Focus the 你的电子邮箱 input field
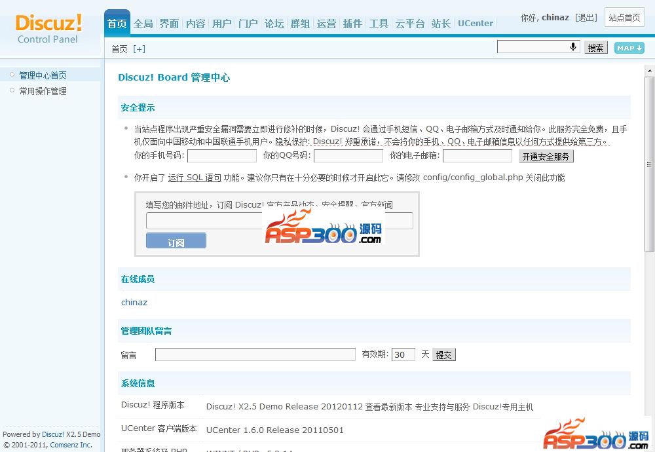The height and width of the screenshot is (452, 655). coord(477,156)
